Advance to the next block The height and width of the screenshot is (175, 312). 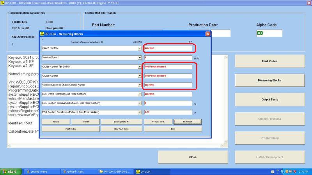[188, 122]
